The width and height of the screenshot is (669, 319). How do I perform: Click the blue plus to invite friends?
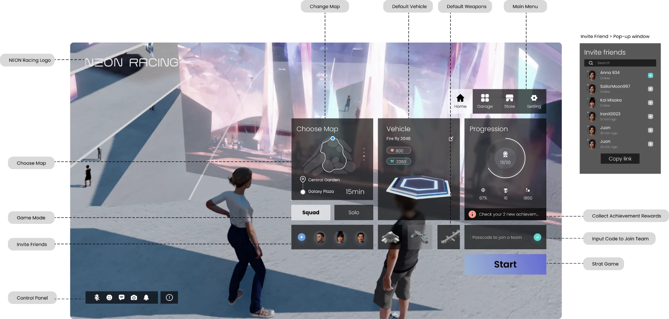(x=302, y=237)
